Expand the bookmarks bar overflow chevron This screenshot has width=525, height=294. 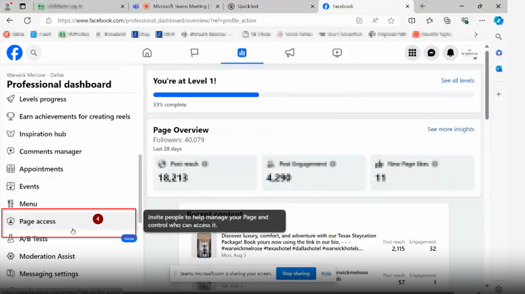click(476, 34)
